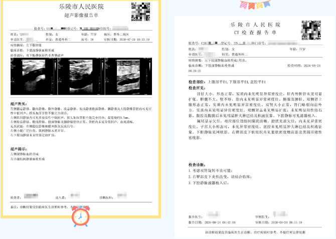
Task: Click '性别:女' on CT report
Action: [x=228, y=49]
